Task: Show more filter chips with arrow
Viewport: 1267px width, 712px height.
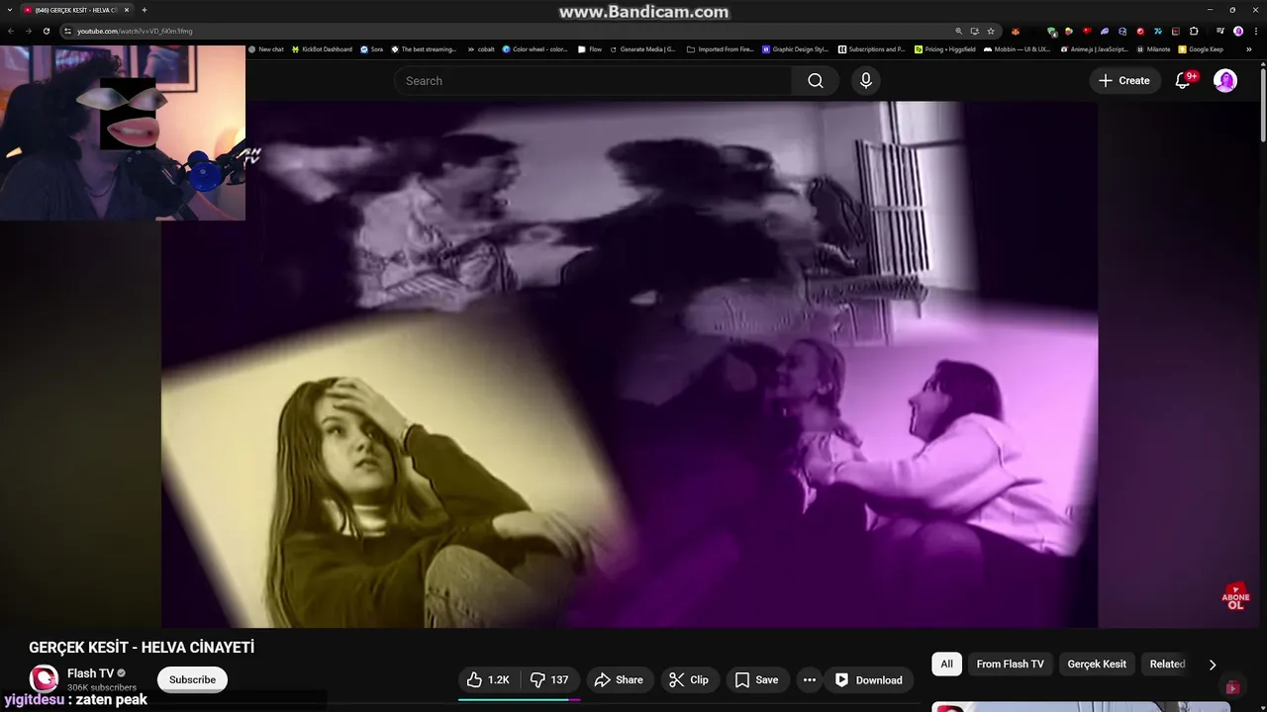Action: [x=1213, y=665]
